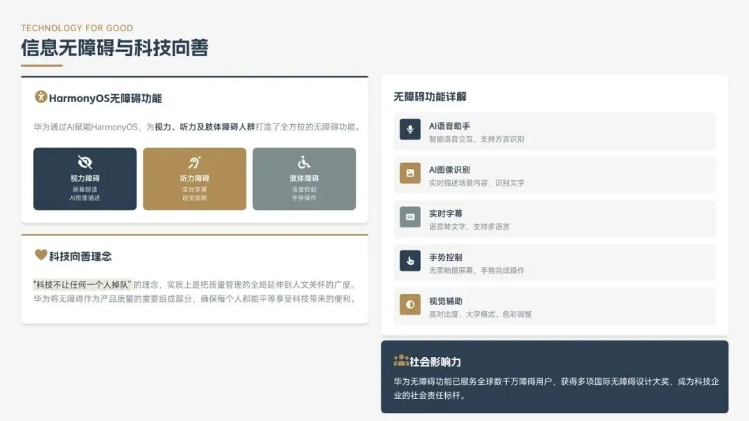Open the AI图像识别 feature row
Image resolution: width=749 pixels, height=421 pixels.
(555, 175)
